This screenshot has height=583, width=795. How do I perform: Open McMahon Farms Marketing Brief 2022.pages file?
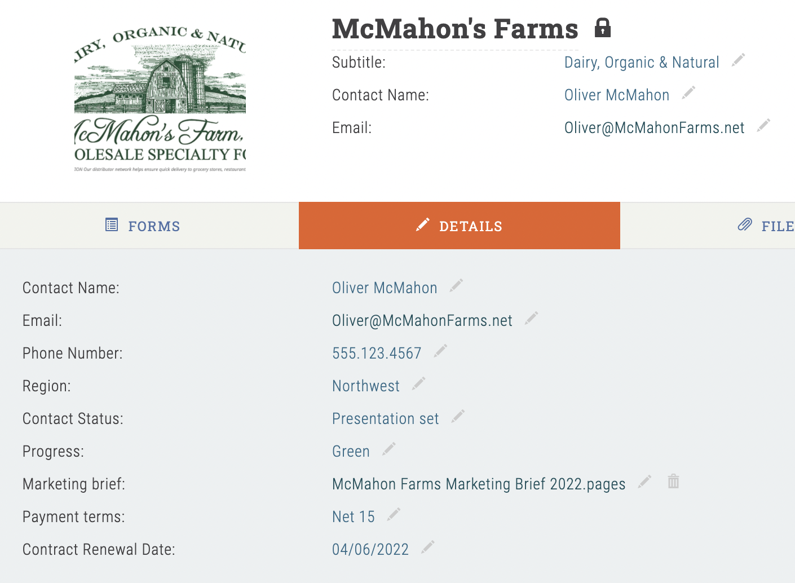(479, 484)
